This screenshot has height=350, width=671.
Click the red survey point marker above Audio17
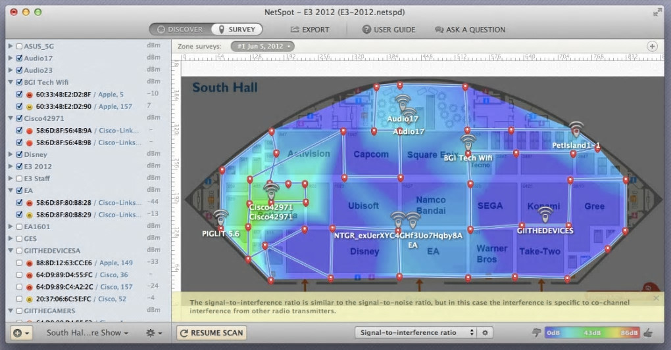tap(400, 86)
